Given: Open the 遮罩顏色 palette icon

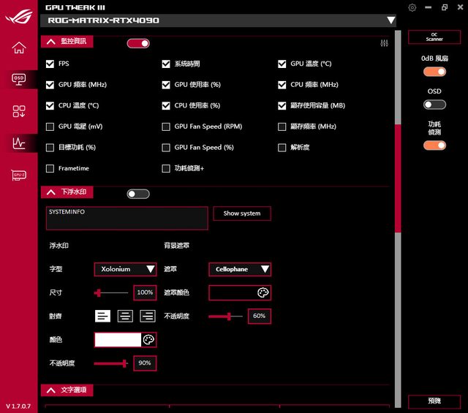Looking at the screenshot, I should coord(263,292).
